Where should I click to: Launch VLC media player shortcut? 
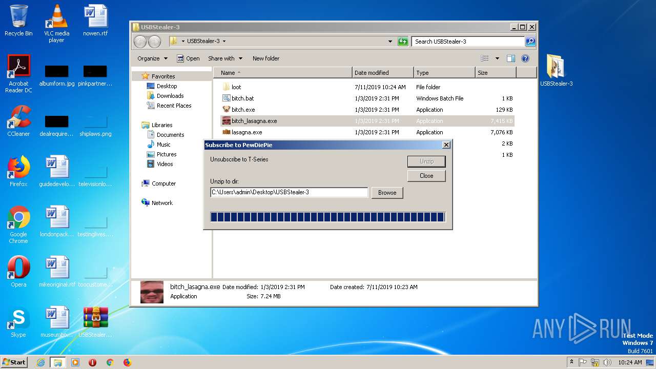click(x=56, y=24)
